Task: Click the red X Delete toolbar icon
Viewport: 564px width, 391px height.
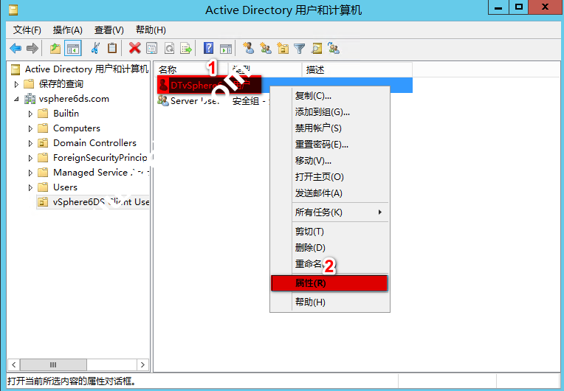Action: click(x=135, y=48)
